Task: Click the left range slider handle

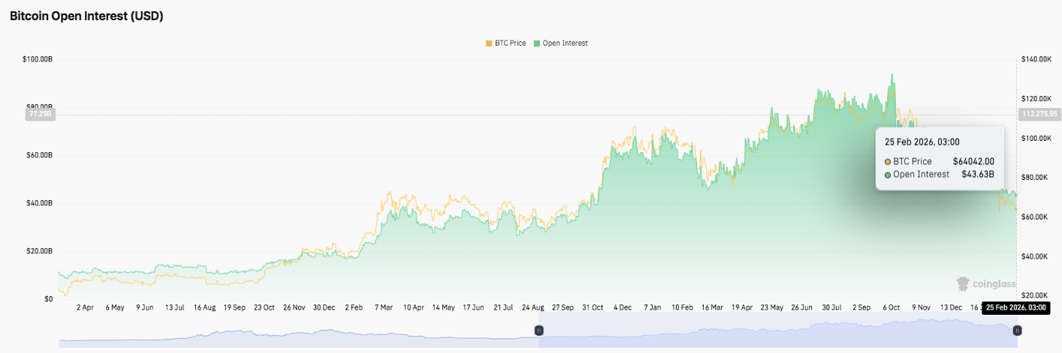Action: coord(539,331)
